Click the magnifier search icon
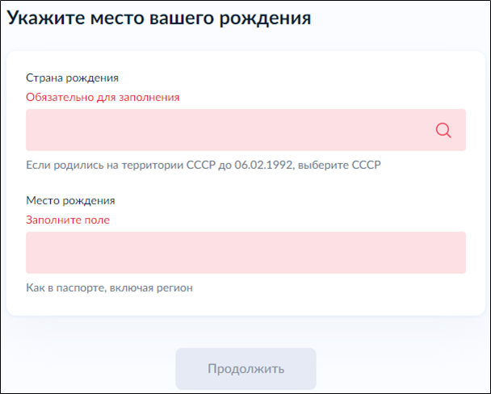The image size is (491, 394). click(x=443, y=130)
